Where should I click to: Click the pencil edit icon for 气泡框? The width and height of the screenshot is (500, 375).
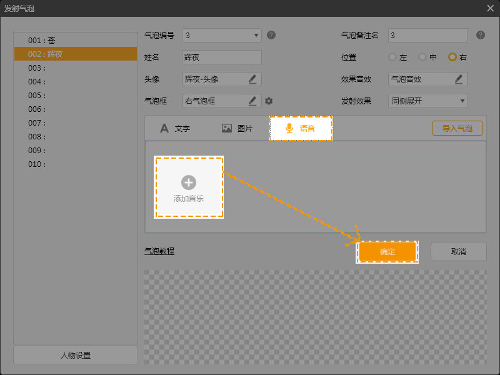(x=252, y=101)
